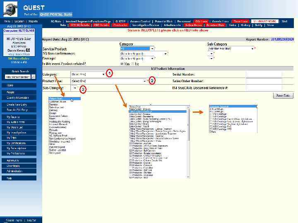
Task: Click the Serial Number input field
Action: [x=264, y=74]
